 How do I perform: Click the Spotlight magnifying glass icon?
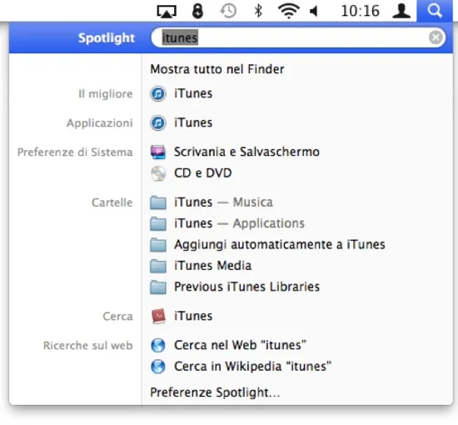(435, 11)
